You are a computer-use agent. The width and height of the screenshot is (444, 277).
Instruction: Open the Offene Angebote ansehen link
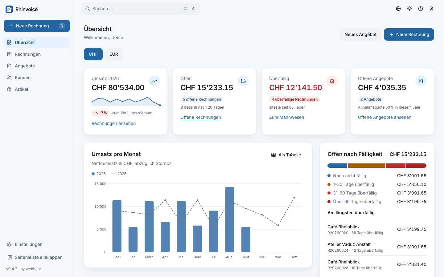384,117
